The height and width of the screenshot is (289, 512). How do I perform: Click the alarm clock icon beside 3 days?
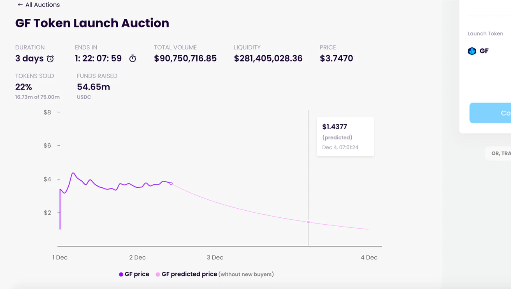[50, 59]
